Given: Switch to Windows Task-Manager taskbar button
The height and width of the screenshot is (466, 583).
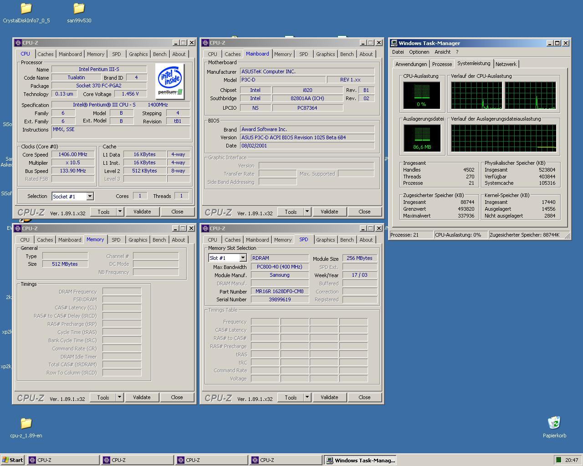Looking at the screenshot, I should (x=360, y=460).
